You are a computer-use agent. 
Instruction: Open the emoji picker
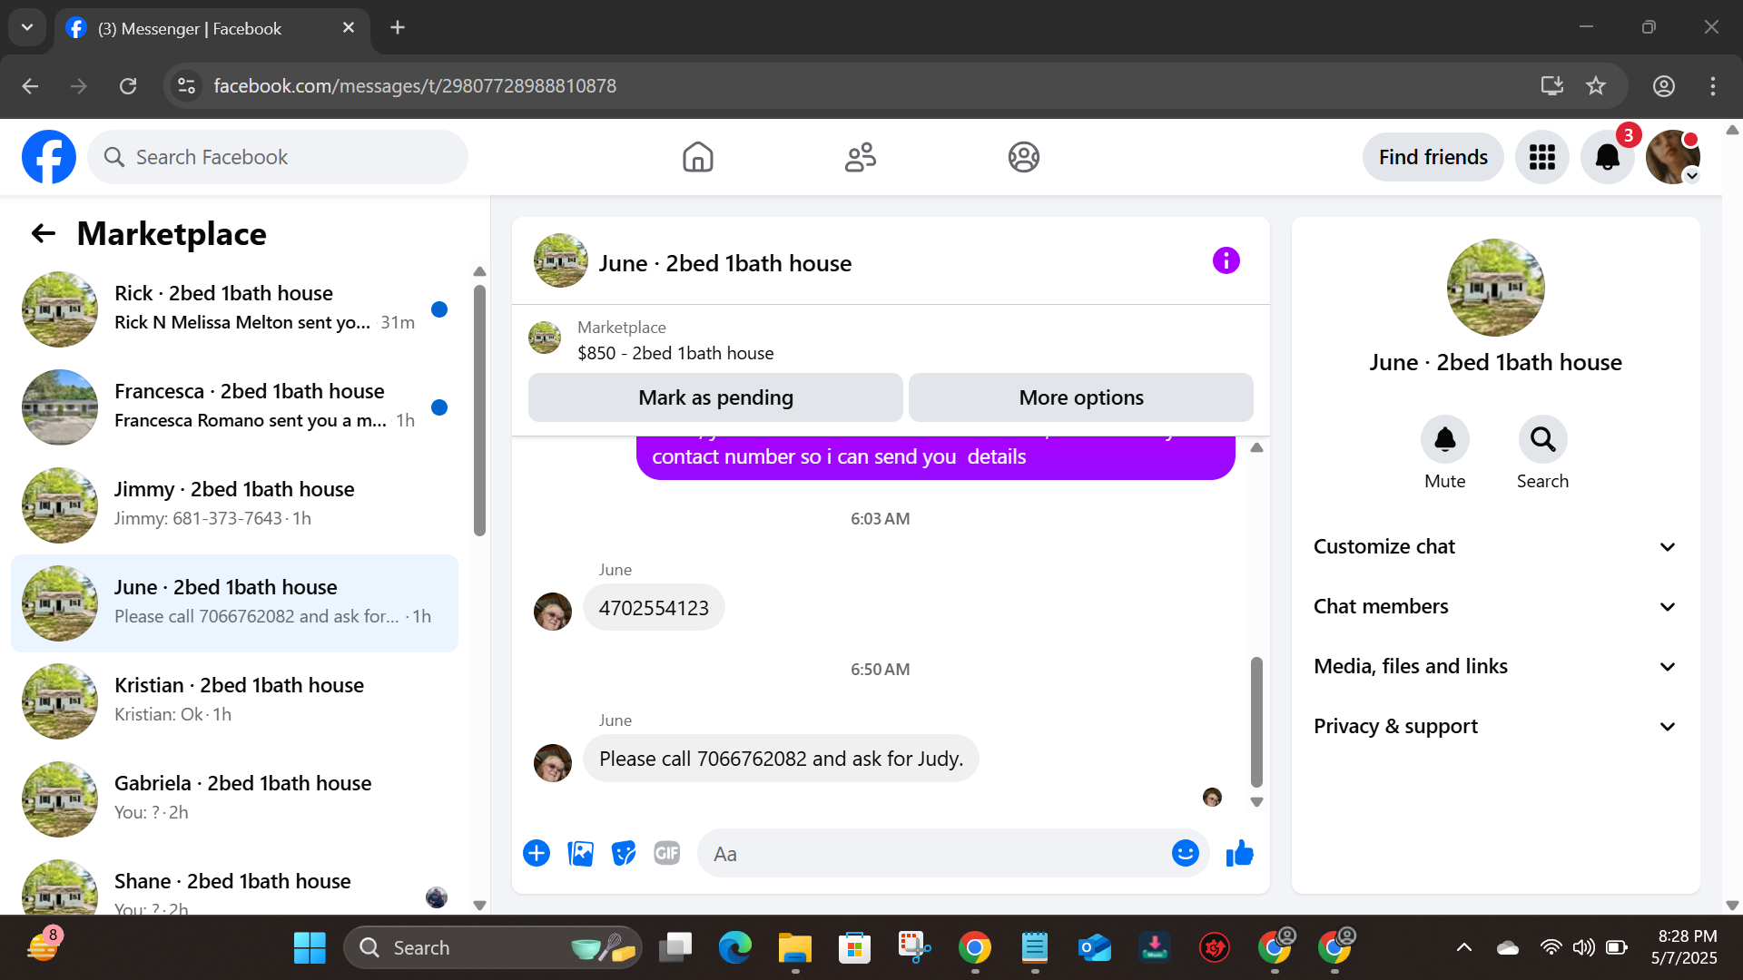[1185, 854]
